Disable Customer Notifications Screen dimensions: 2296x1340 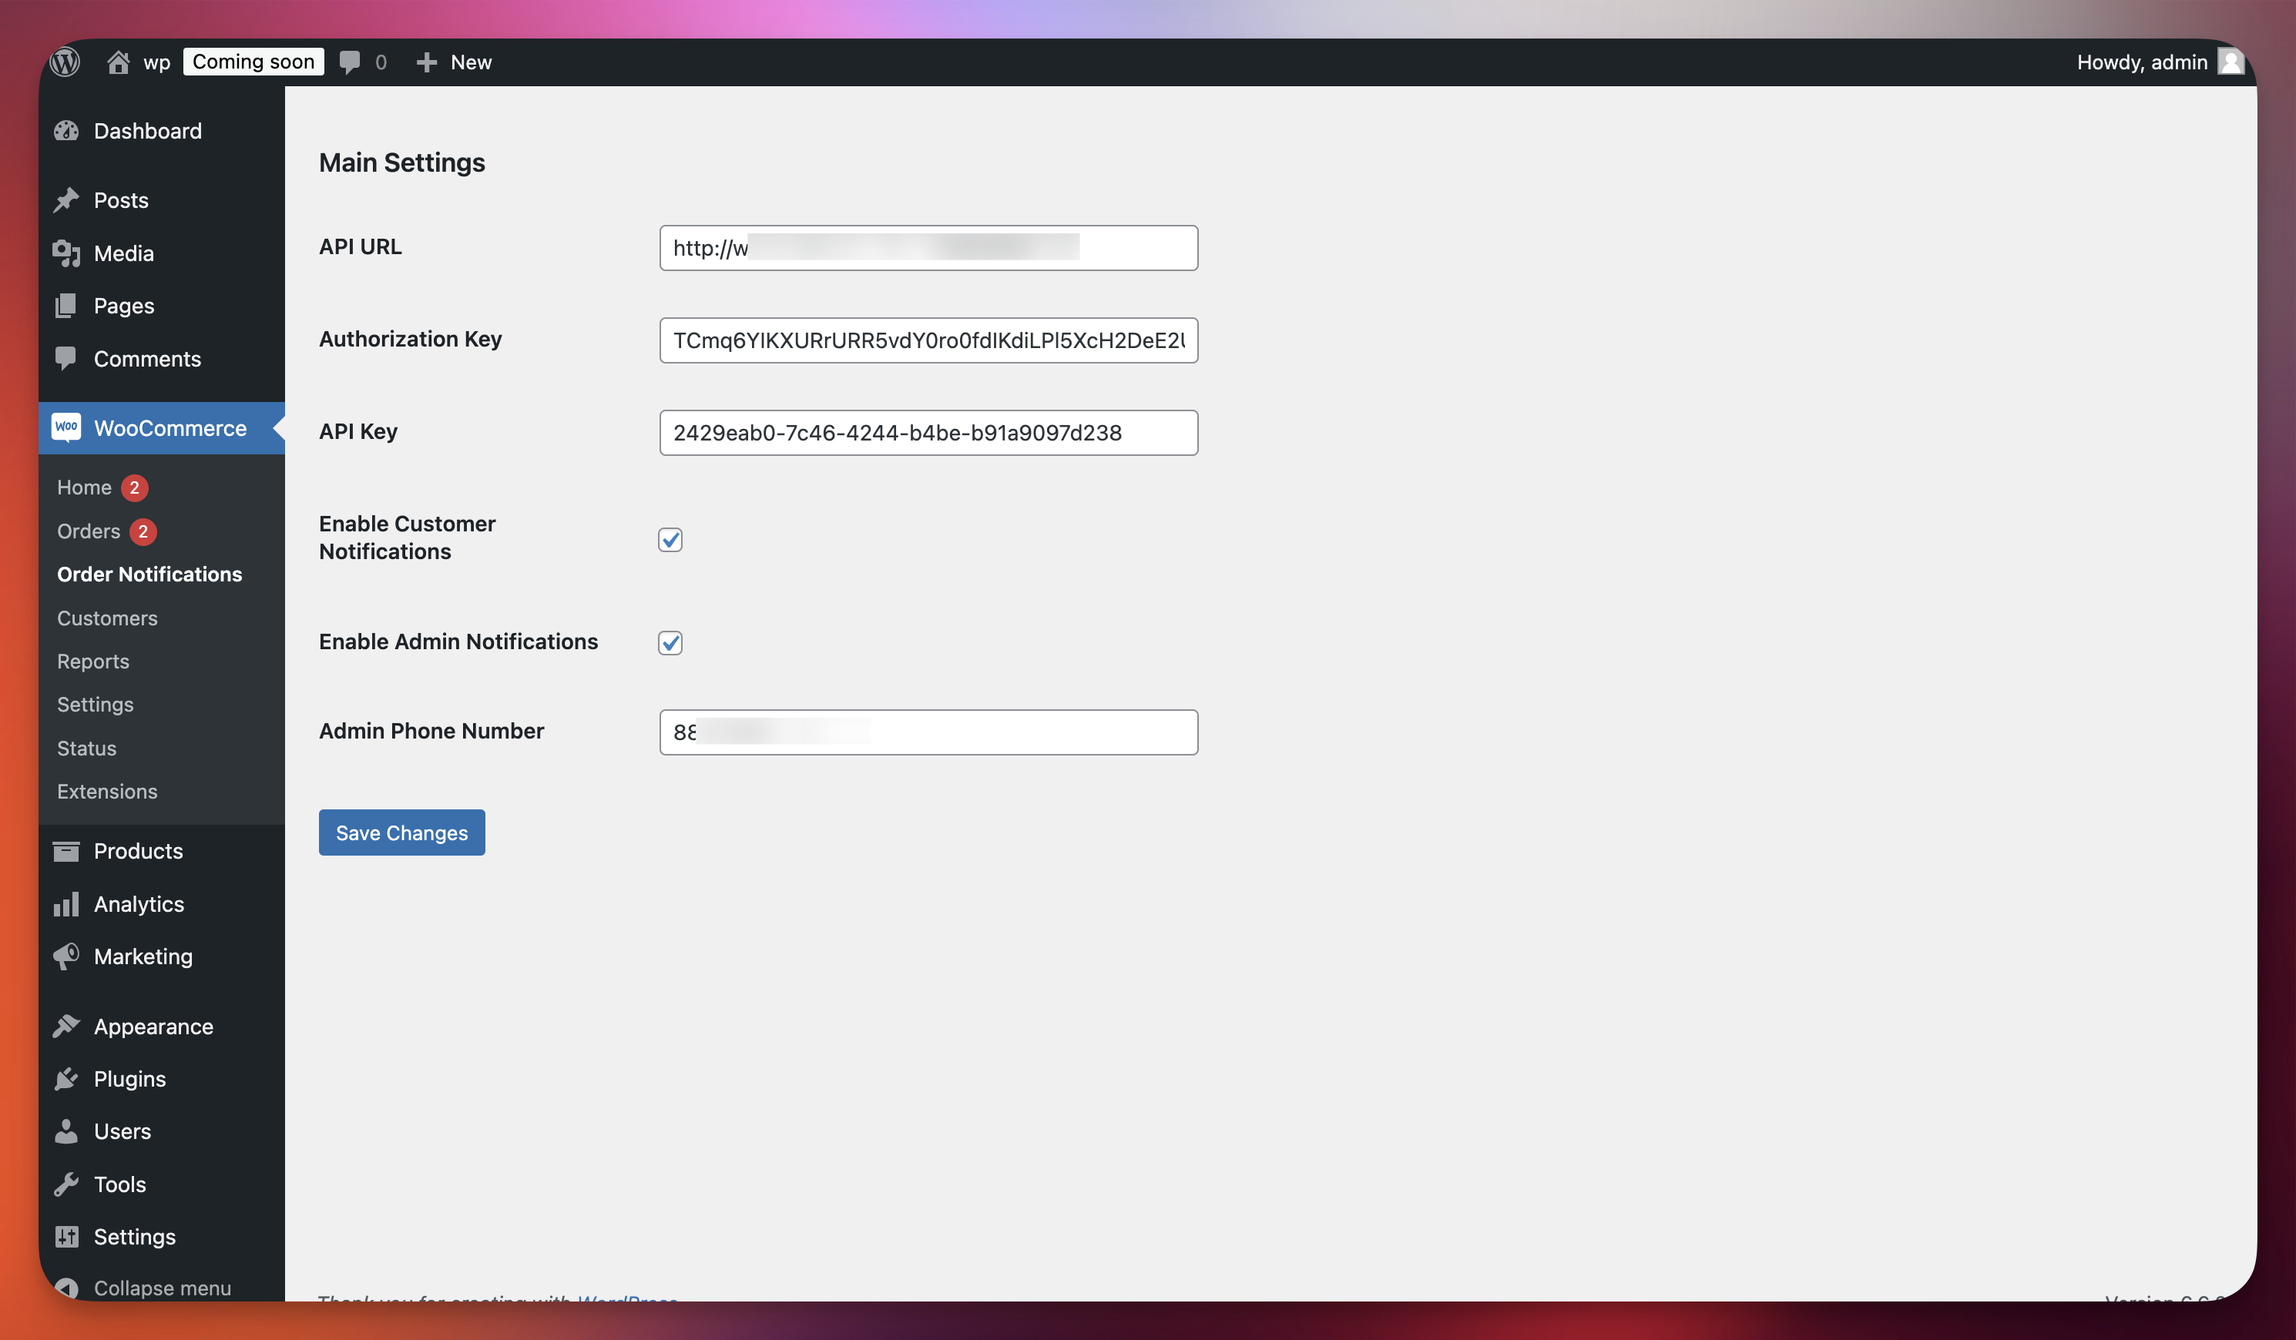670,540
